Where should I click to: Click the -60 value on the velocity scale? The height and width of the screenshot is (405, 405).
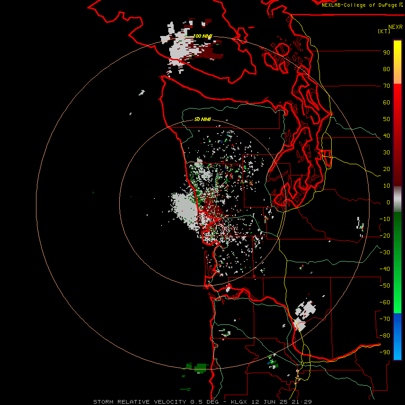point(385,302)
